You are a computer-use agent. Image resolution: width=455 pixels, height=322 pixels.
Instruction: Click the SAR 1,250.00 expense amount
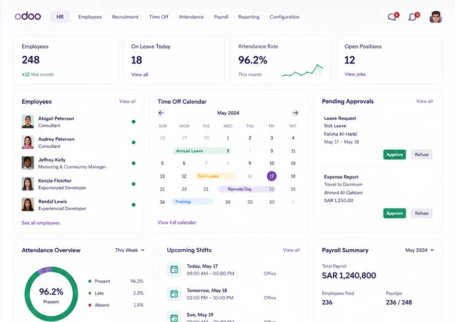[338, 200]
